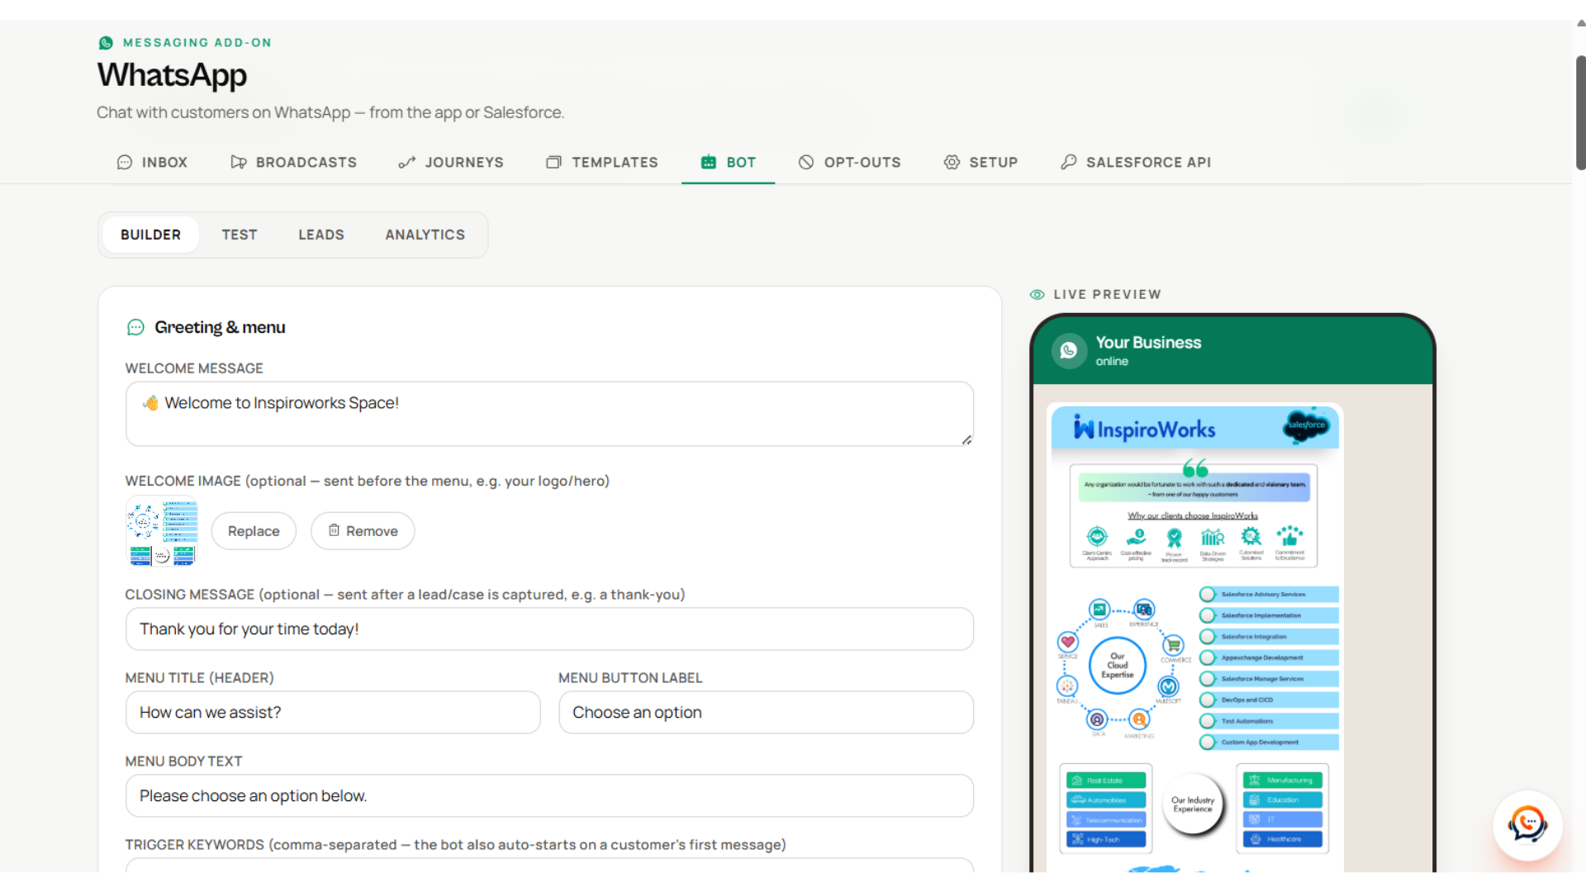Open the Salesforce API tab

click(x=1136, y=163)
